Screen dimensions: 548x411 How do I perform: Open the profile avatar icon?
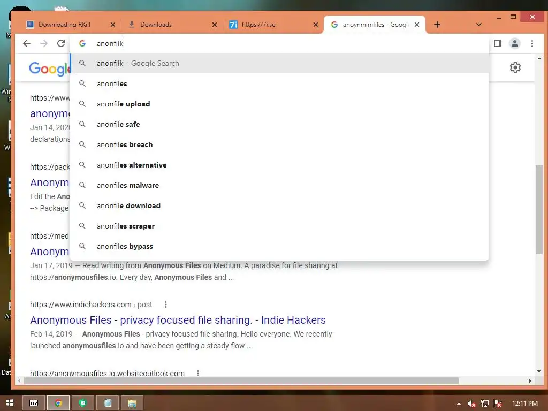click(514, 43)
